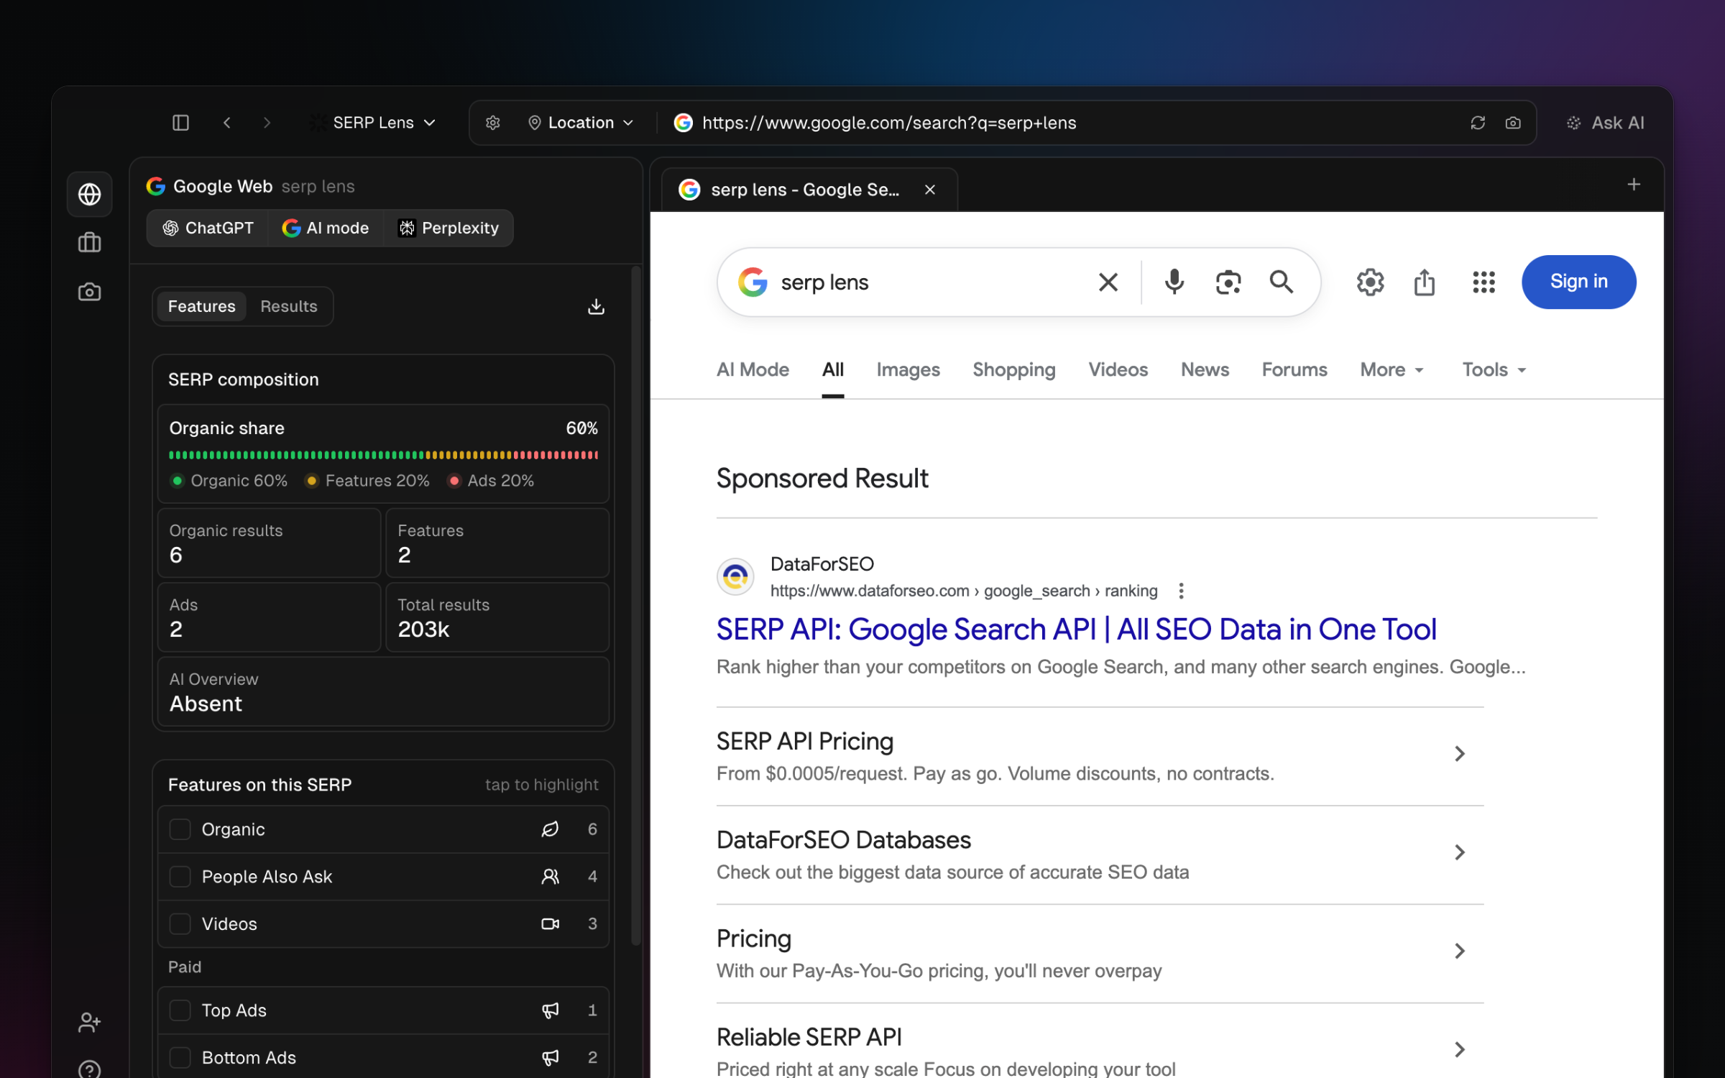Select the All search tab

click(833, 370)
